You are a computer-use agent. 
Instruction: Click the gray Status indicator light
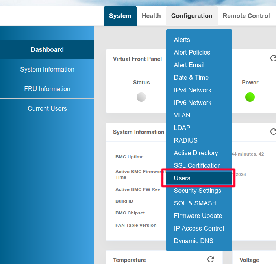[141, 97]
